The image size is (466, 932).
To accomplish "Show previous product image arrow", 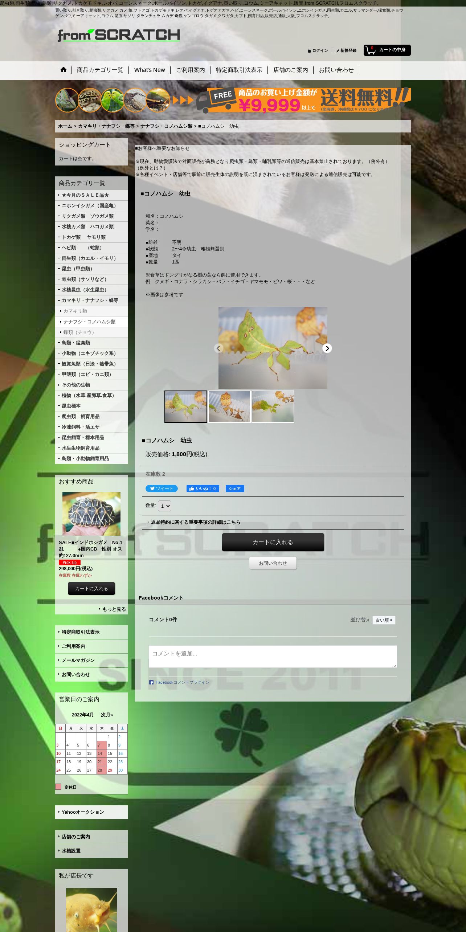I will [x=218, y=348].
